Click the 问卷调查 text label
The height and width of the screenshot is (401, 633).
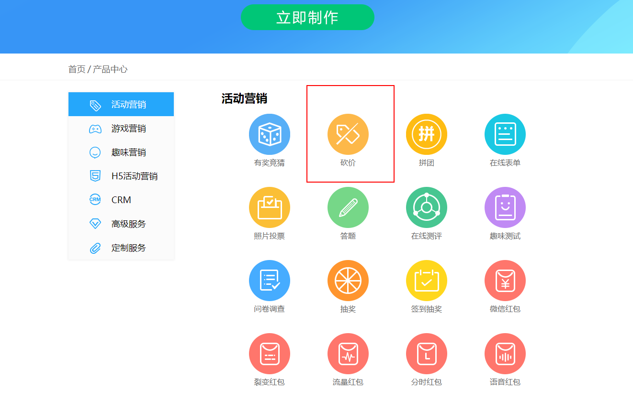click(270, 309)
